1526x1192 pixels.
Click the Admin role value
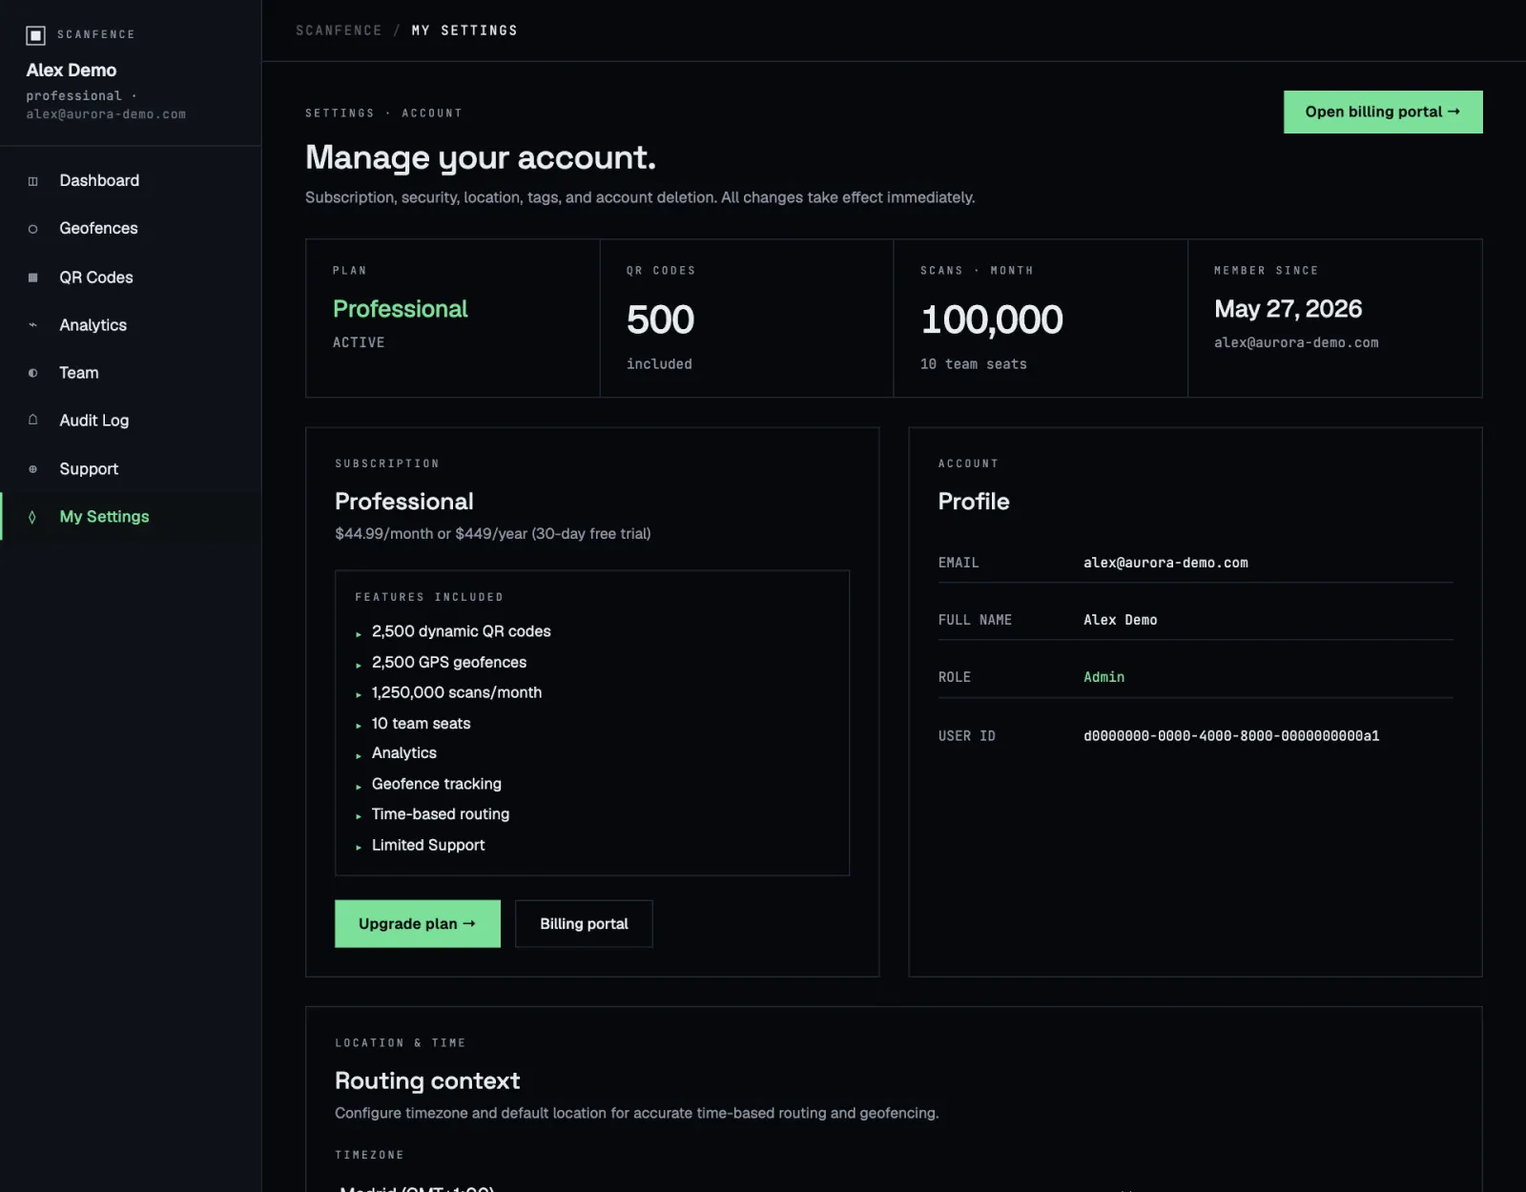click(x=1103, y=677)
